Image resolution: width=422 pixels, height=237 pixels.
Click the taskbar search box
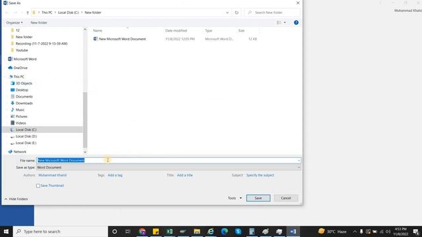click(60, 231)
